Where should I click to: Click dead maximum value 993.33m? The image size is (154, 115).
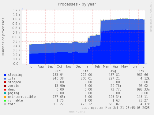pyautogui.click(x=143, y=90)
